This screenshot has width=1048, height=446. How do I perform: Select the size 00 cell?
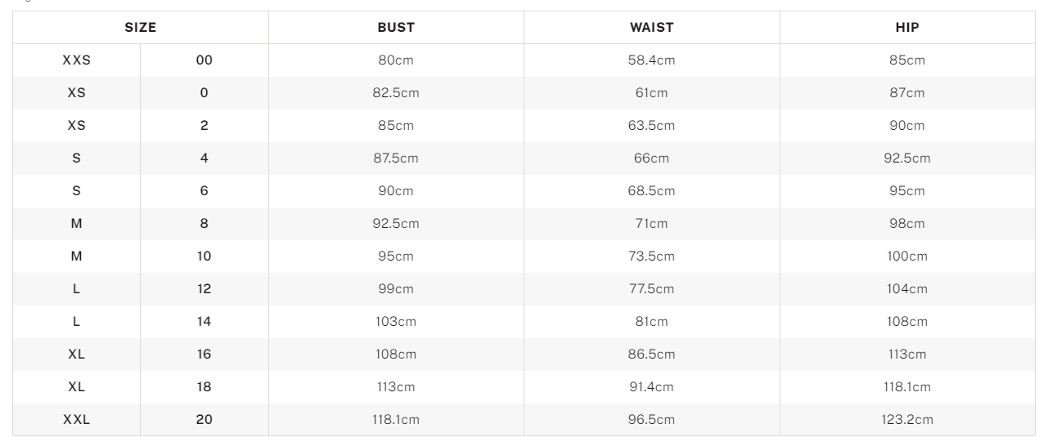(x=205, y=60)
